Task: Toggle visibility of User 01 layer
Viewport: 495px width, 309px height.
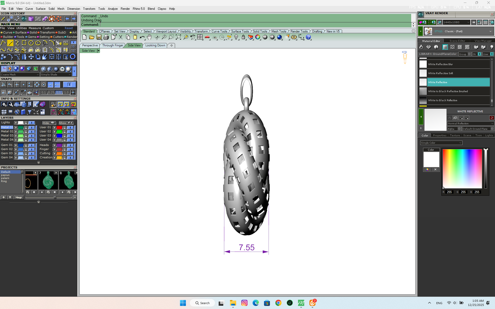Action: (x=70, y=127)
